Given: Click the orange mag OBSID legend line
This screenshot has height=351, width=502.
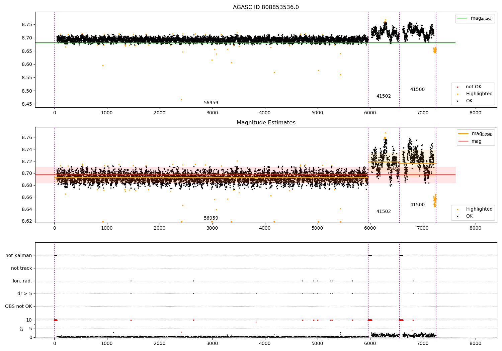Looking at the screenshot, I should pyautogui.click(x=464, y=134).
